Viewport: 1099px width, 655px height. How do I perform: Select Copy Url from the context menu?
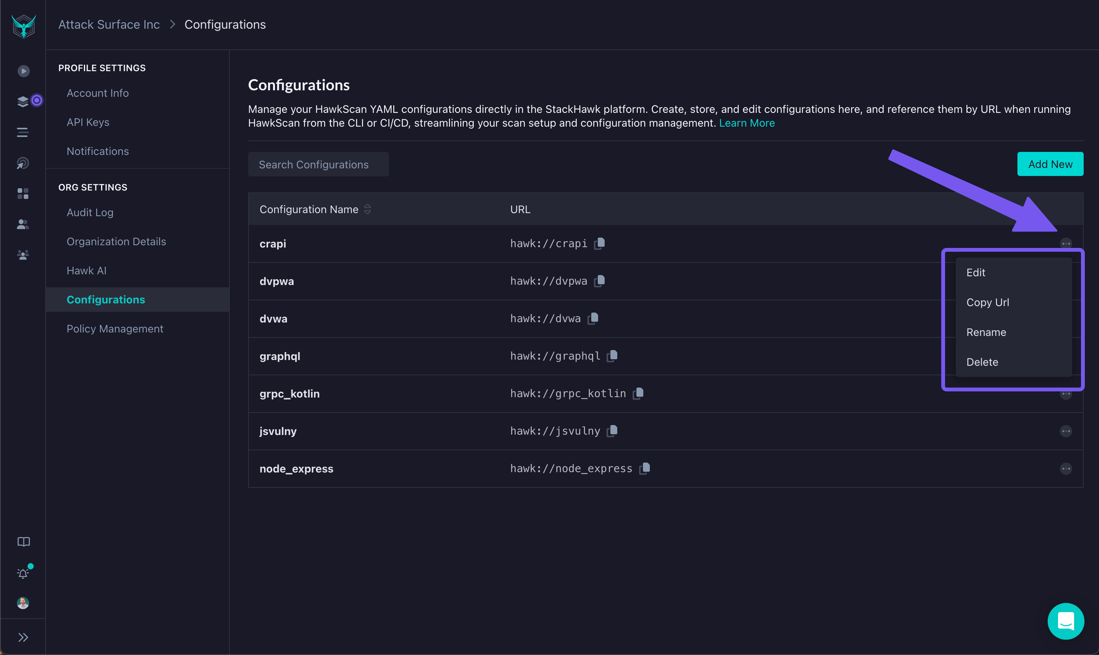coord(988,302)
